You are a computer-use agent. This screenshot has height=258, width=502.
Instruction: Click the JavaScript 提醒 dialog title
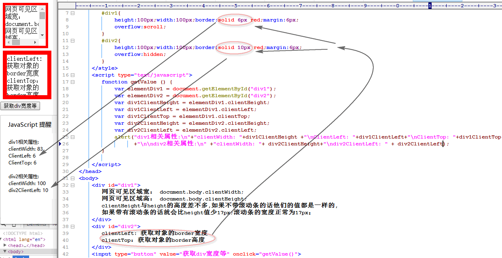[30, 125]
